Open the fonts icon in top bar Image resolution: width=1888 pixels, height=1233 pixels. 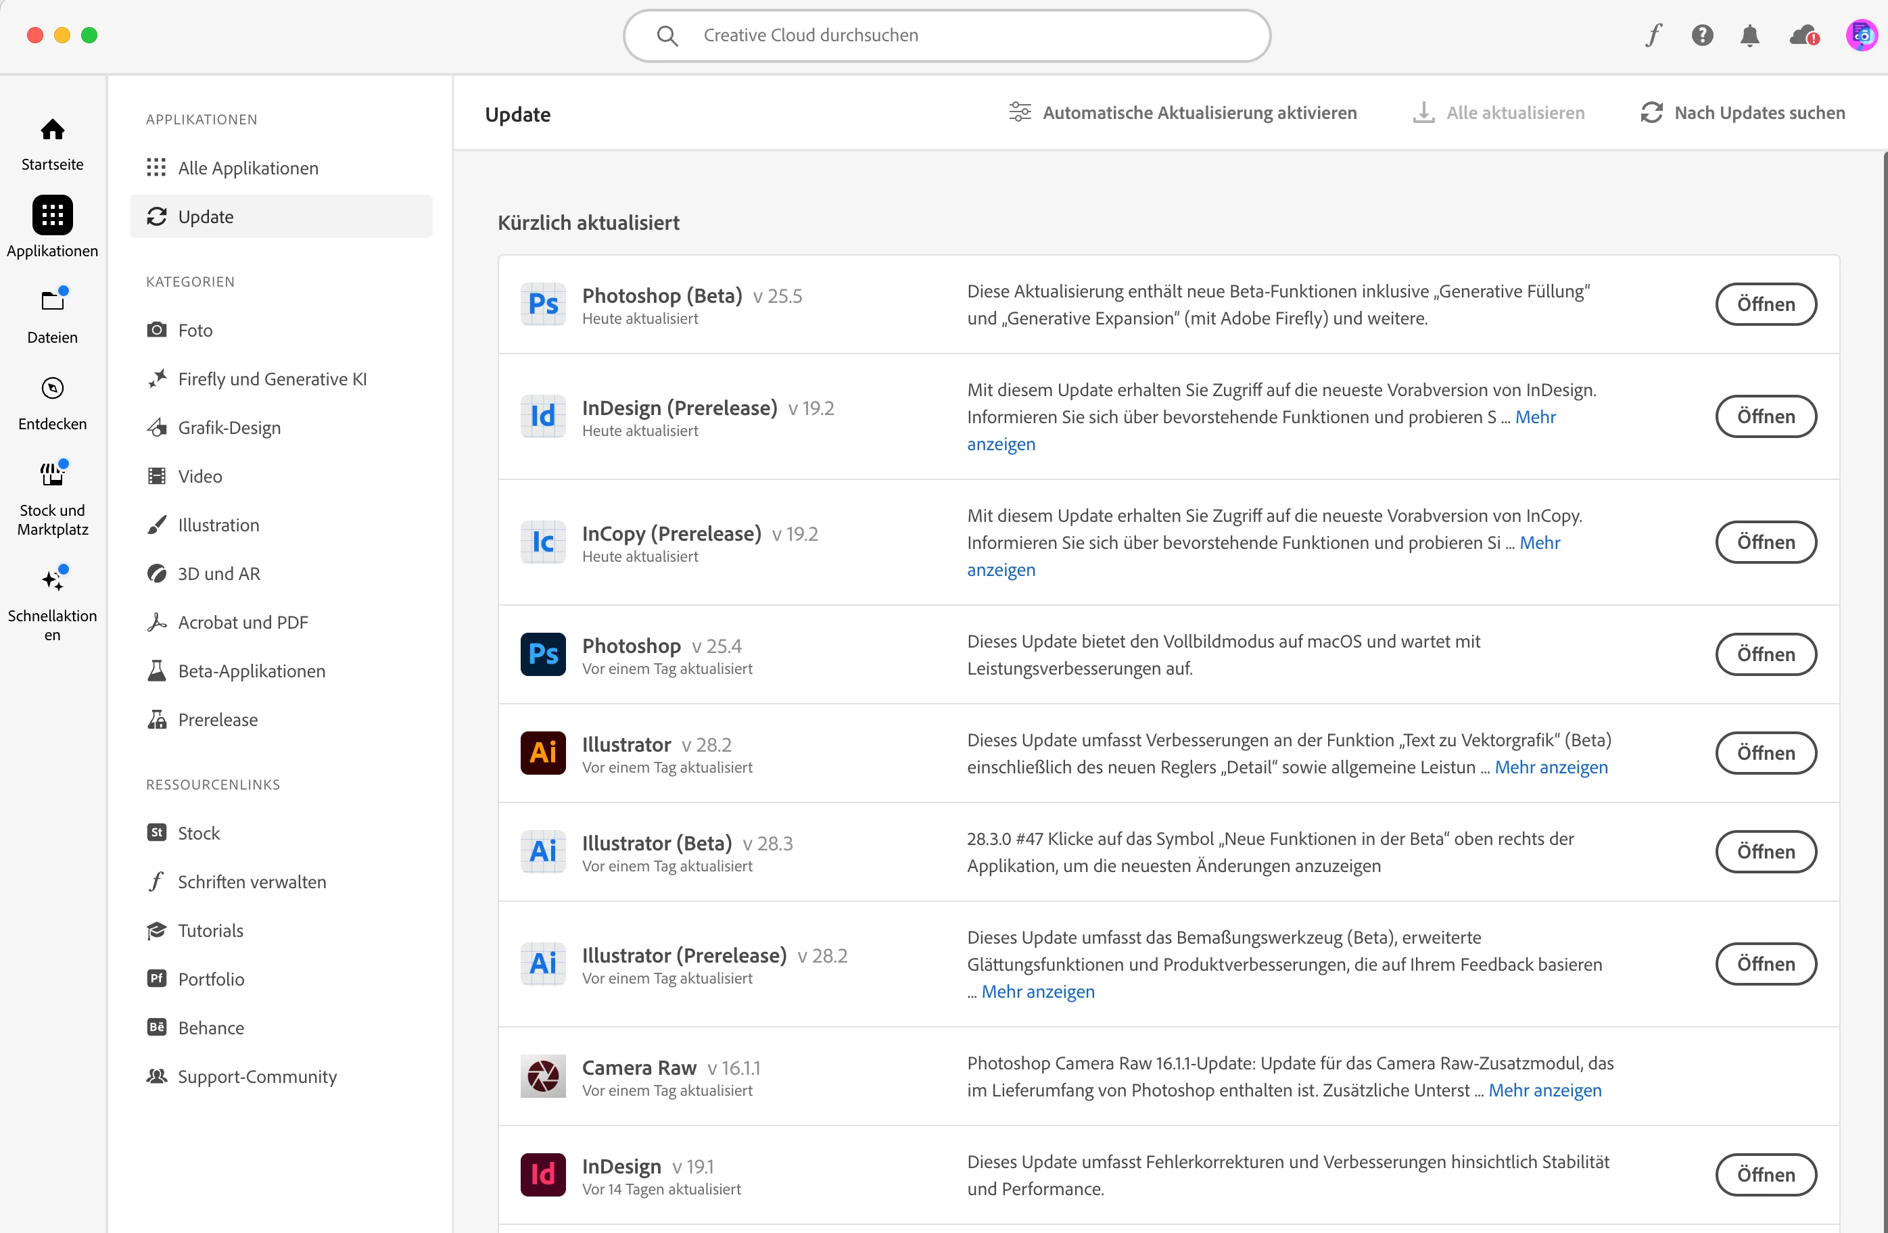point(1653,35)
